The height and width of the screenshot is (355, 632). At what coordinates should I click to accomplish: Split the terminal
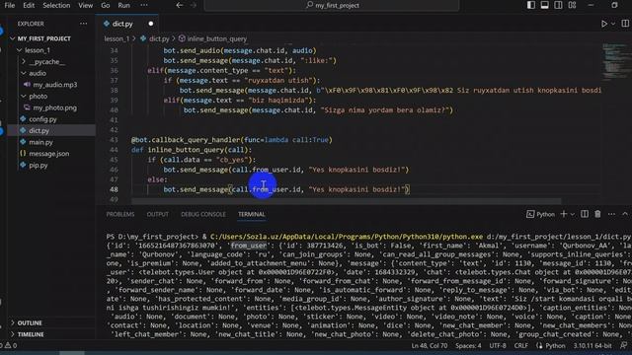pos(585,214)
